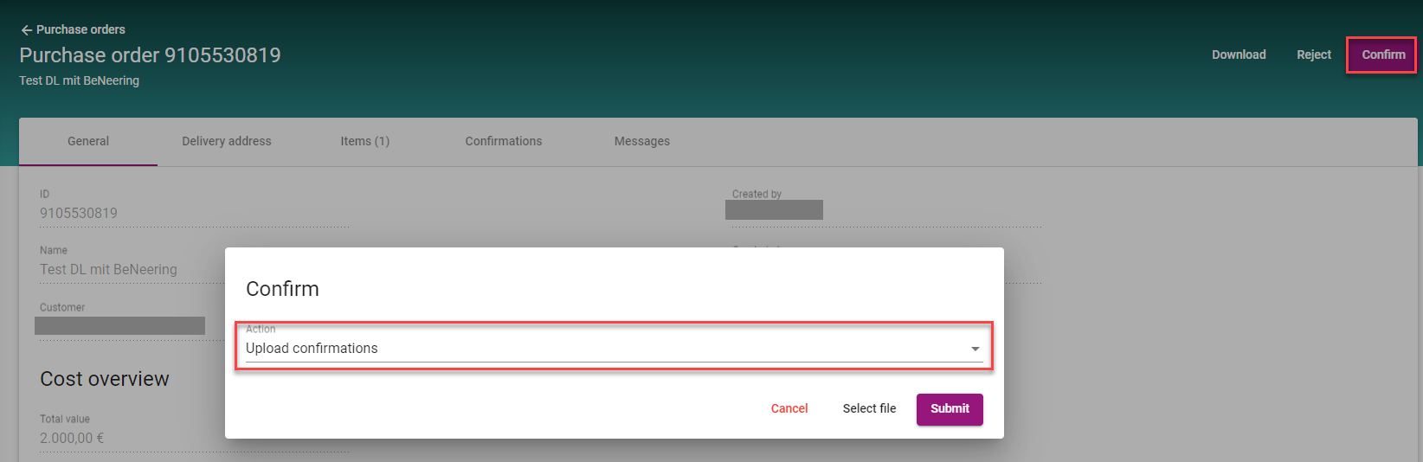Click the Total value field 2.000,00 €
The image size is (1423, 462).
[72, 438]
